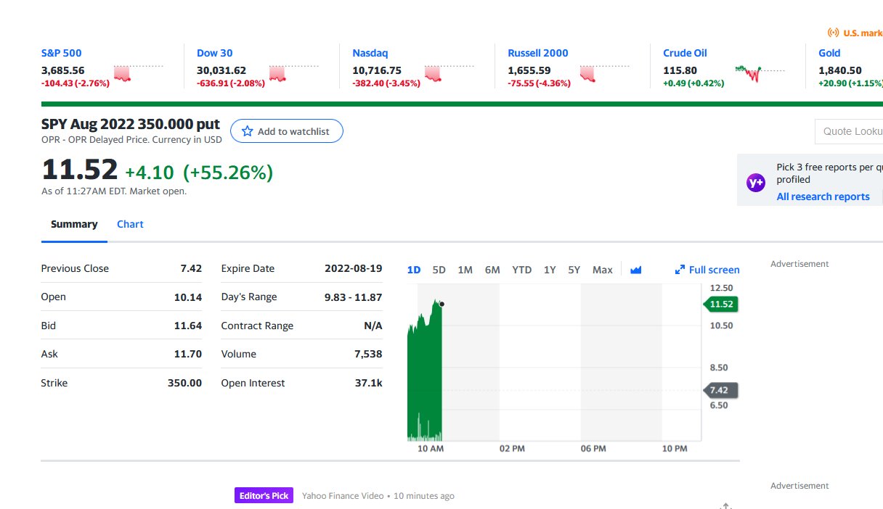The width and height of the screenshot is (883, 509).
Task: Click the Volume value 7,538
Action: tap(368, 354)
